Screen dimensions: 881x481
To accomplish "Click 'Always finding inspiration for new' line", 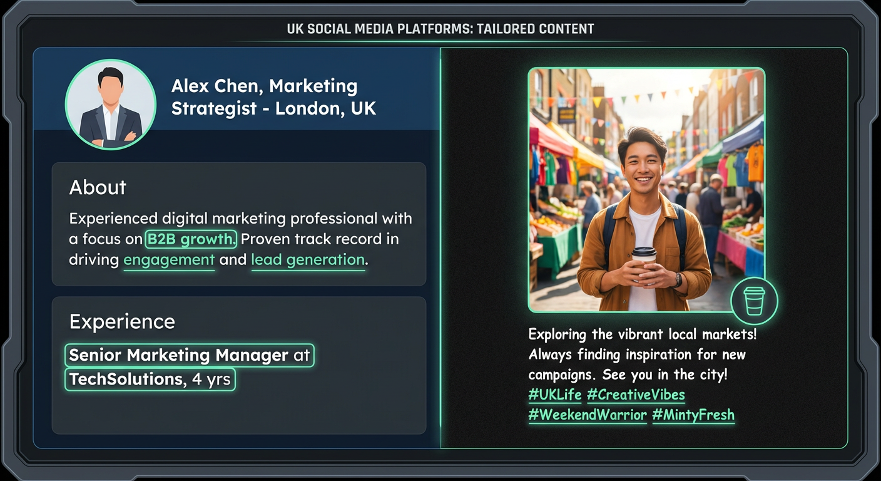I will coord(637,354).
